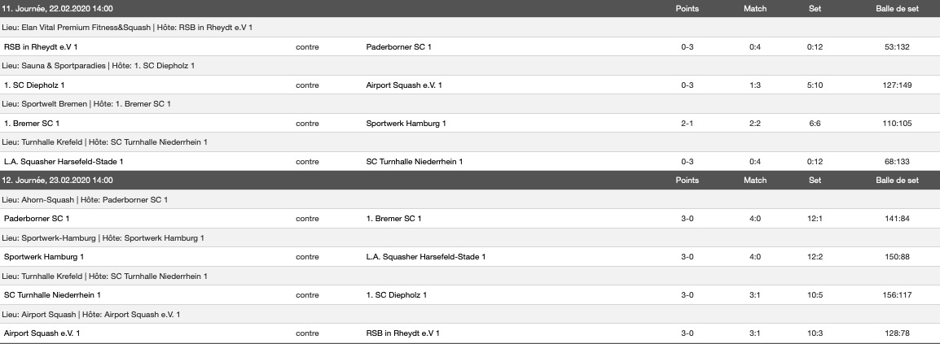Click the 12:1 set score
This screenshot has width=940, height=344.
(x=815, y=219)
